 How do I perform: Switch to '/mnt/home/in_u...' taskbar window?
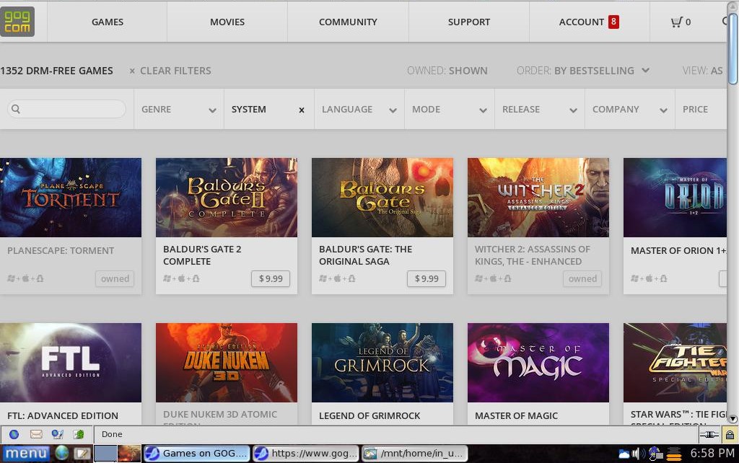(415, 453)
